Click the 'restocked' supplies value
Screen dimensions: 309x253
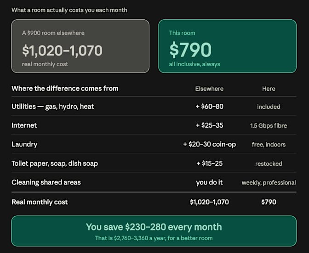tap(269, 163)
